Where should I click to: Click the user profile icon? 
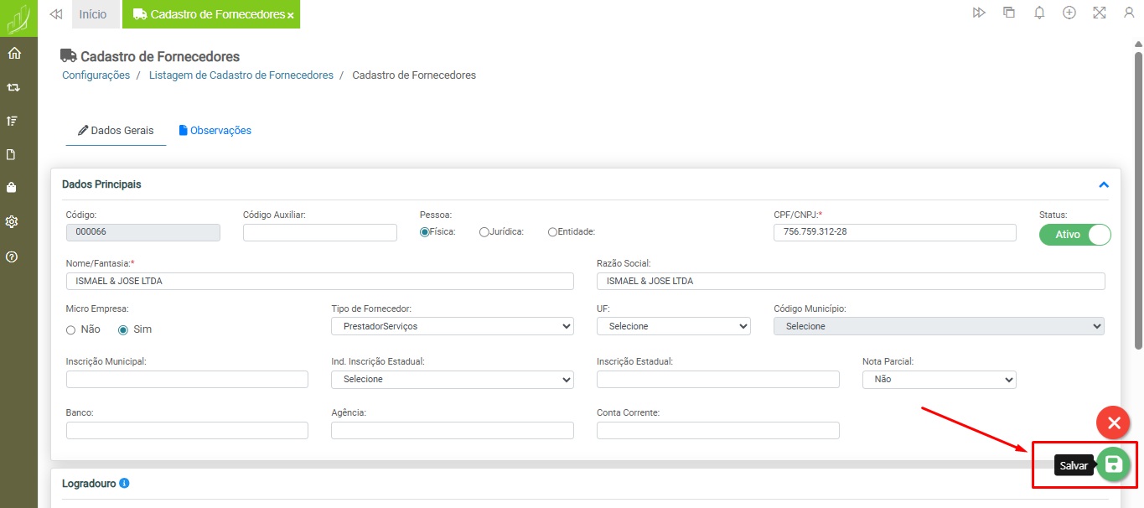point(1129,13)
